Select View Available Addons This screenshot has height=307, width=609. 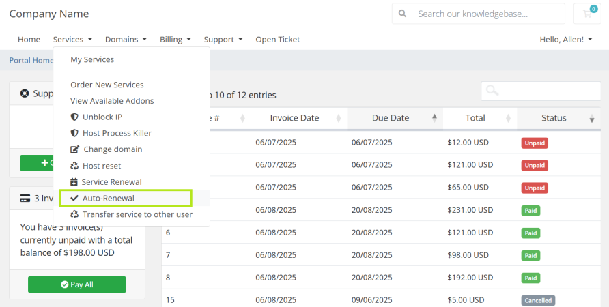coord(112,101)
